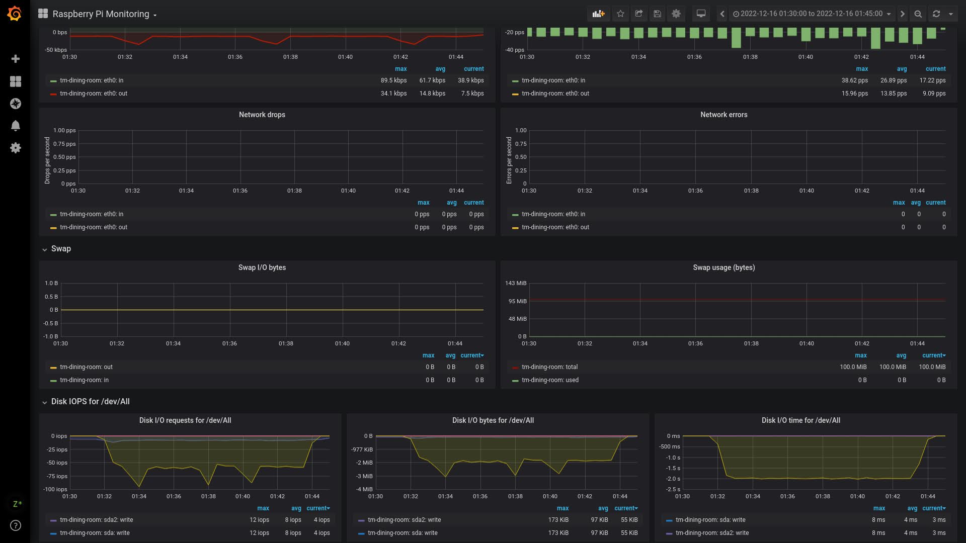The height and width of the screenshot is (543, 966).
Task: Click color swatch for tm-dining-room: eth0: out in Network errors
Action: tap(515, 228)
